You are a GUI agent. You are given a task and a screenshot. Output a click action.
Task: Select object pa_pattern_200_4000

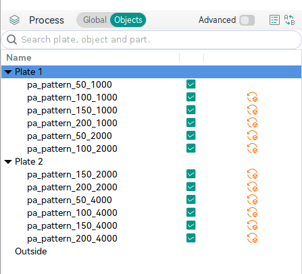(72, 239)
